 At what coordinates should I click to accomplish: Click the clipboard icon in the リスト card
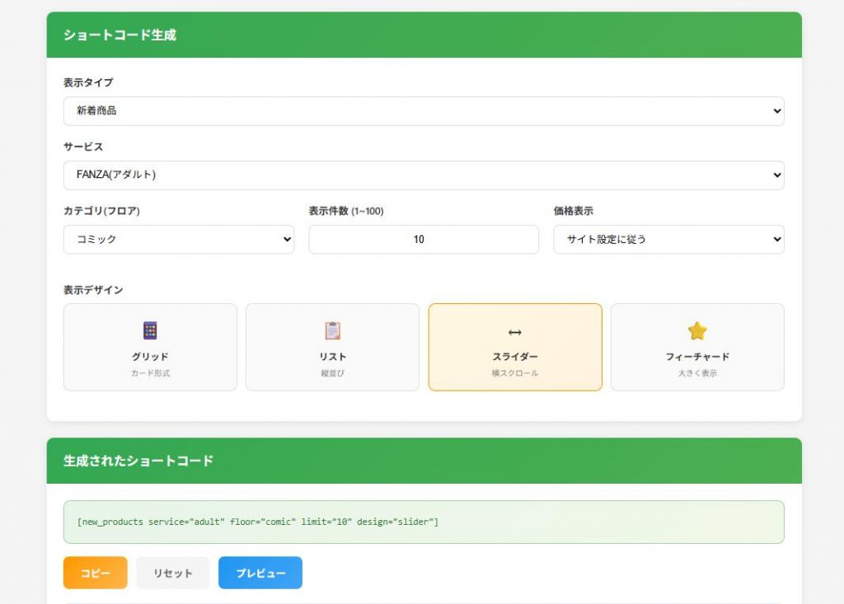(x=332, y=331)
